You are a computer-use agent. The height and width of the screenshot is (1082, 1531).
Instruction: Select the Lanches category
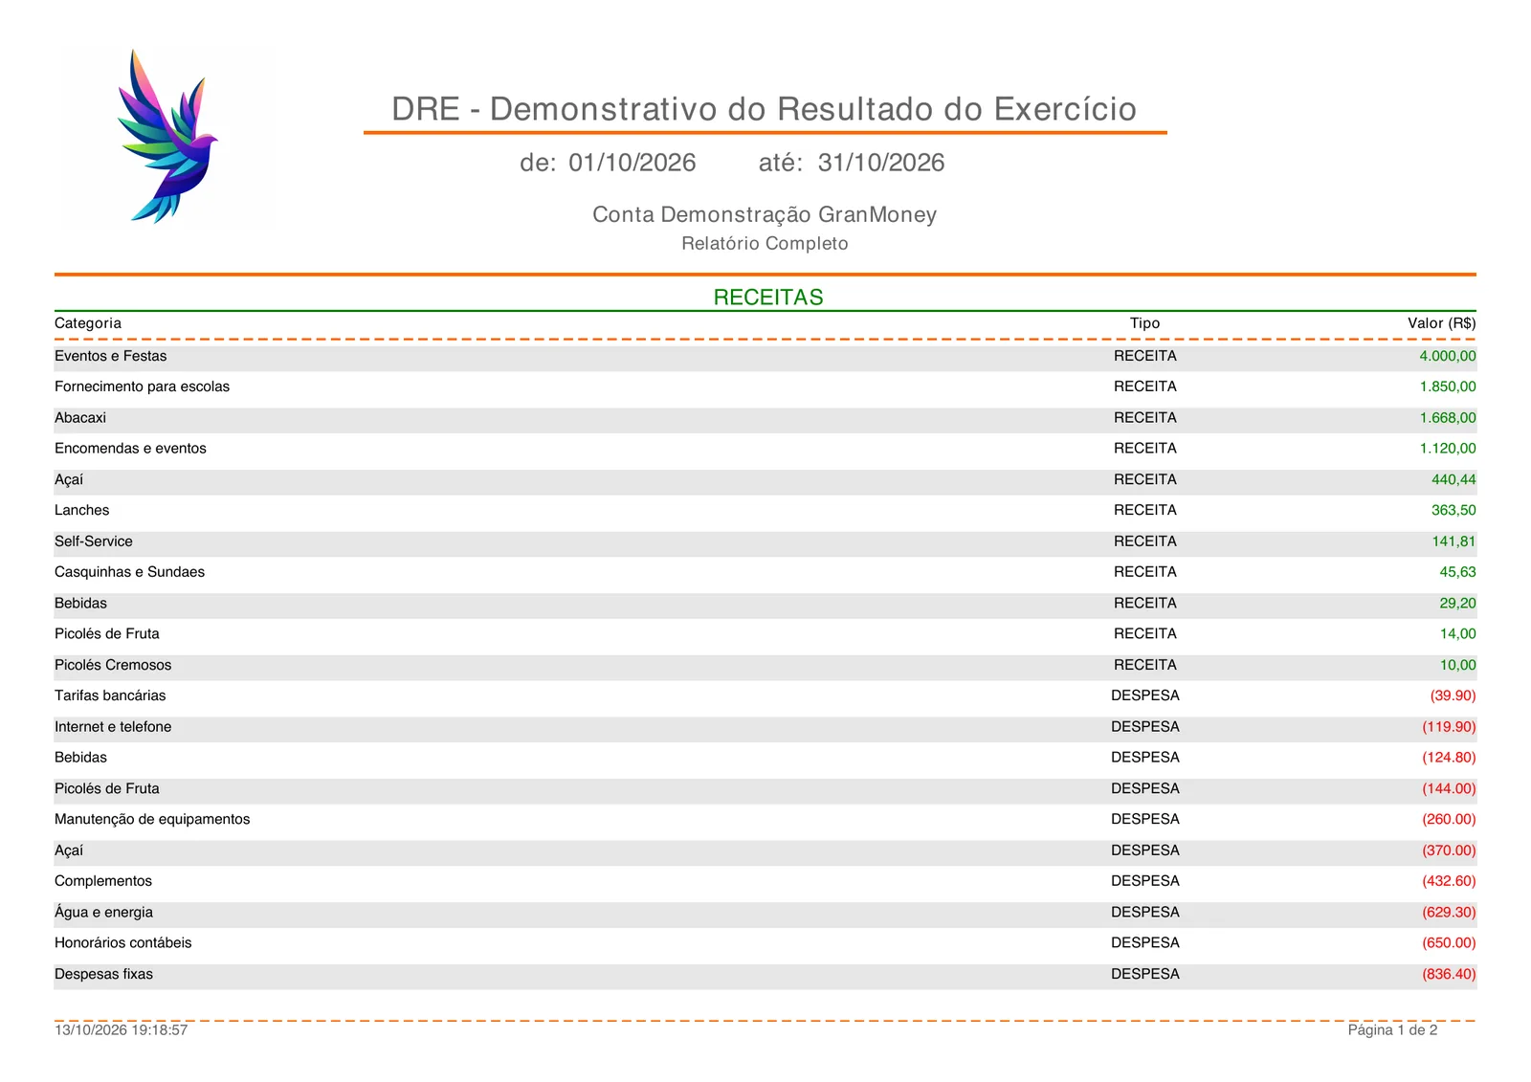coord(81,510)
